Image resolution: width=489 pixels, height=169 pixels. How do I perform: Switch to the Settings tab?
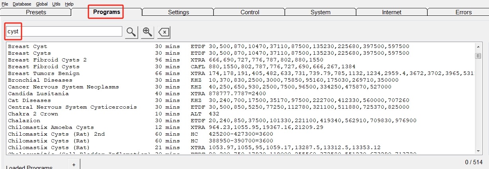tap(178, 12)
